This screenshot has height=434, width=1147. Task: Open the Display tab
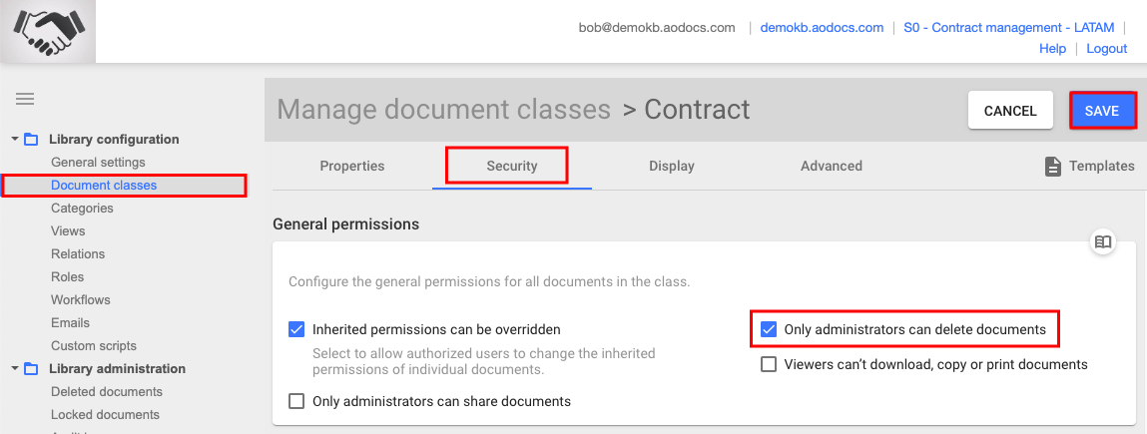[672, 166]
